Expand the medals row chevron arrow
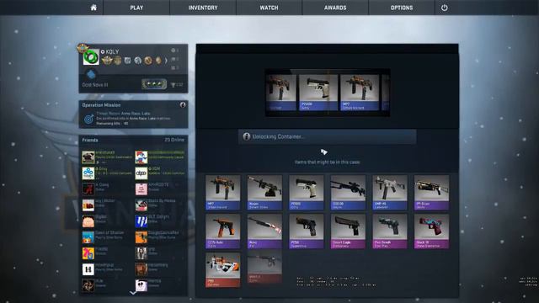539x303 pixels. pyautogui.click(x=166, y=61)
